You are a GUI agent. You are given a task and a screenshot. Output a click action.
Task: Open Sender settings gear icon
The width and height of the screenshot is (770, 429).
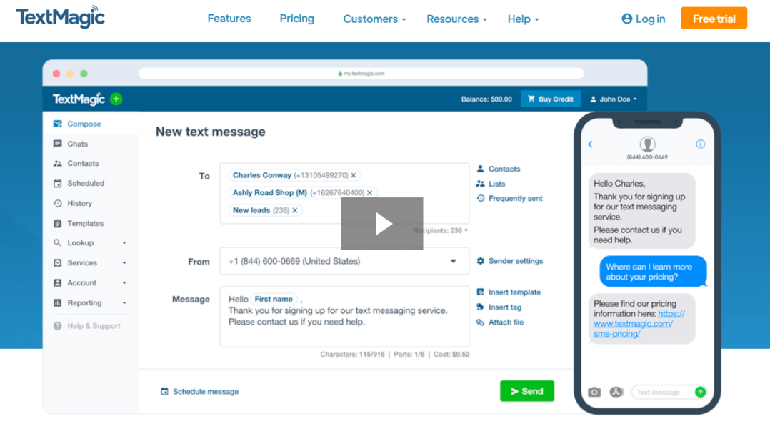pyautogui.click(x=481, y=261)
